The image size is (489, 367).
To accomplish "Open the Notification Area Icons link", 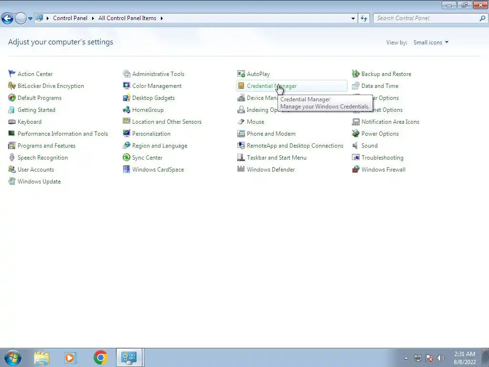I will tap(390, 122).
